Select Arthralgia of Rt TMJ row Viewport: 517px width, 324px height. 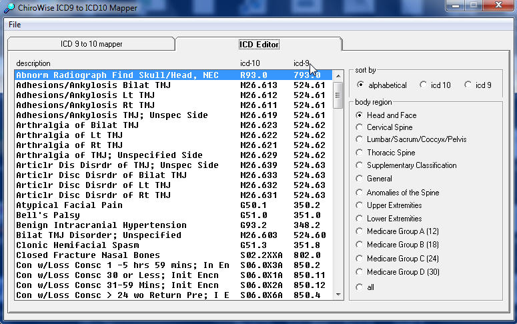click(x=173, y=145)
